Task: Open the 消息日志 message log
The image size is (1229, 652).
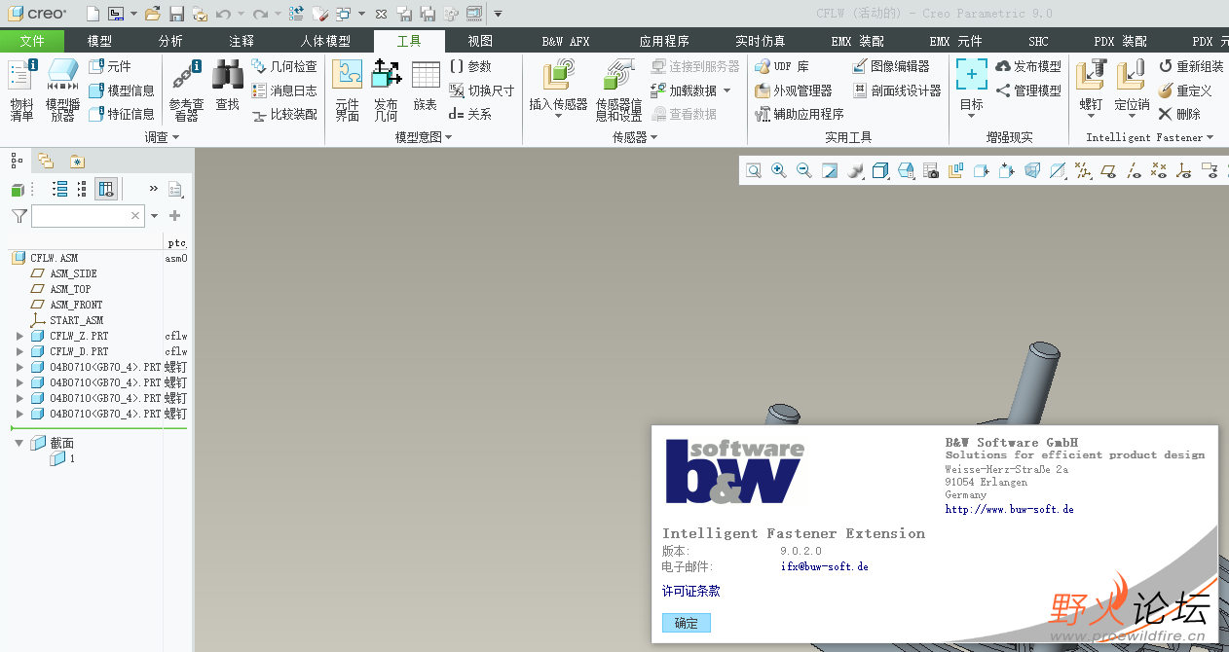Action: (284, 91)
